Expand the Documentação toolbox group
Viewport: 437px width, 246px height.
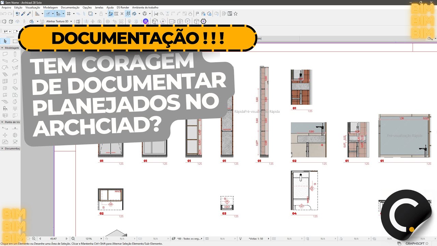pos(2,148)
